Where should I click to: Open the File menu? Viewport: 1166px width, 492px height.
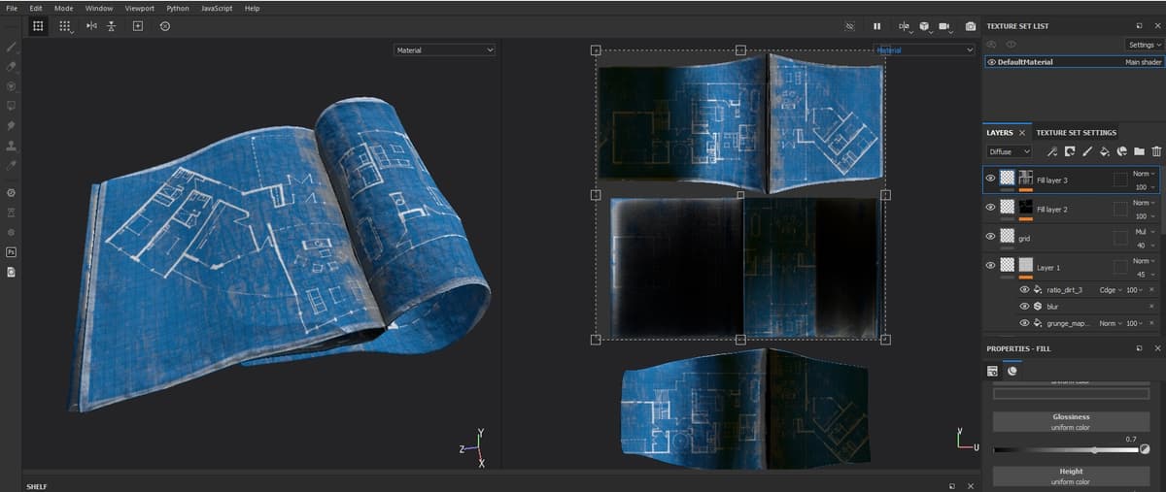[x=12, y=8]
